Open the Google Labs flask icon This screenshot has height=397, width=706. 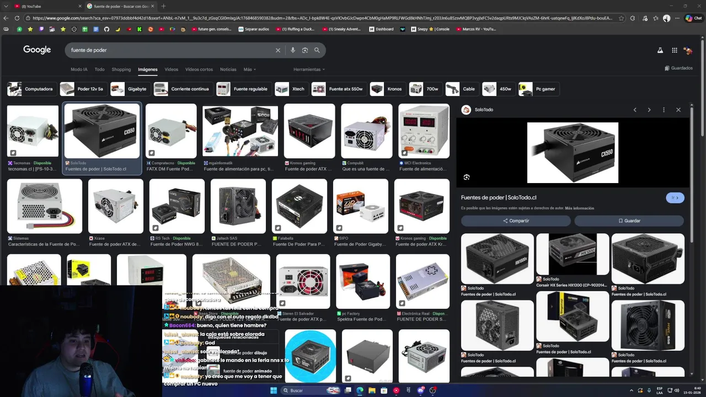660,50
